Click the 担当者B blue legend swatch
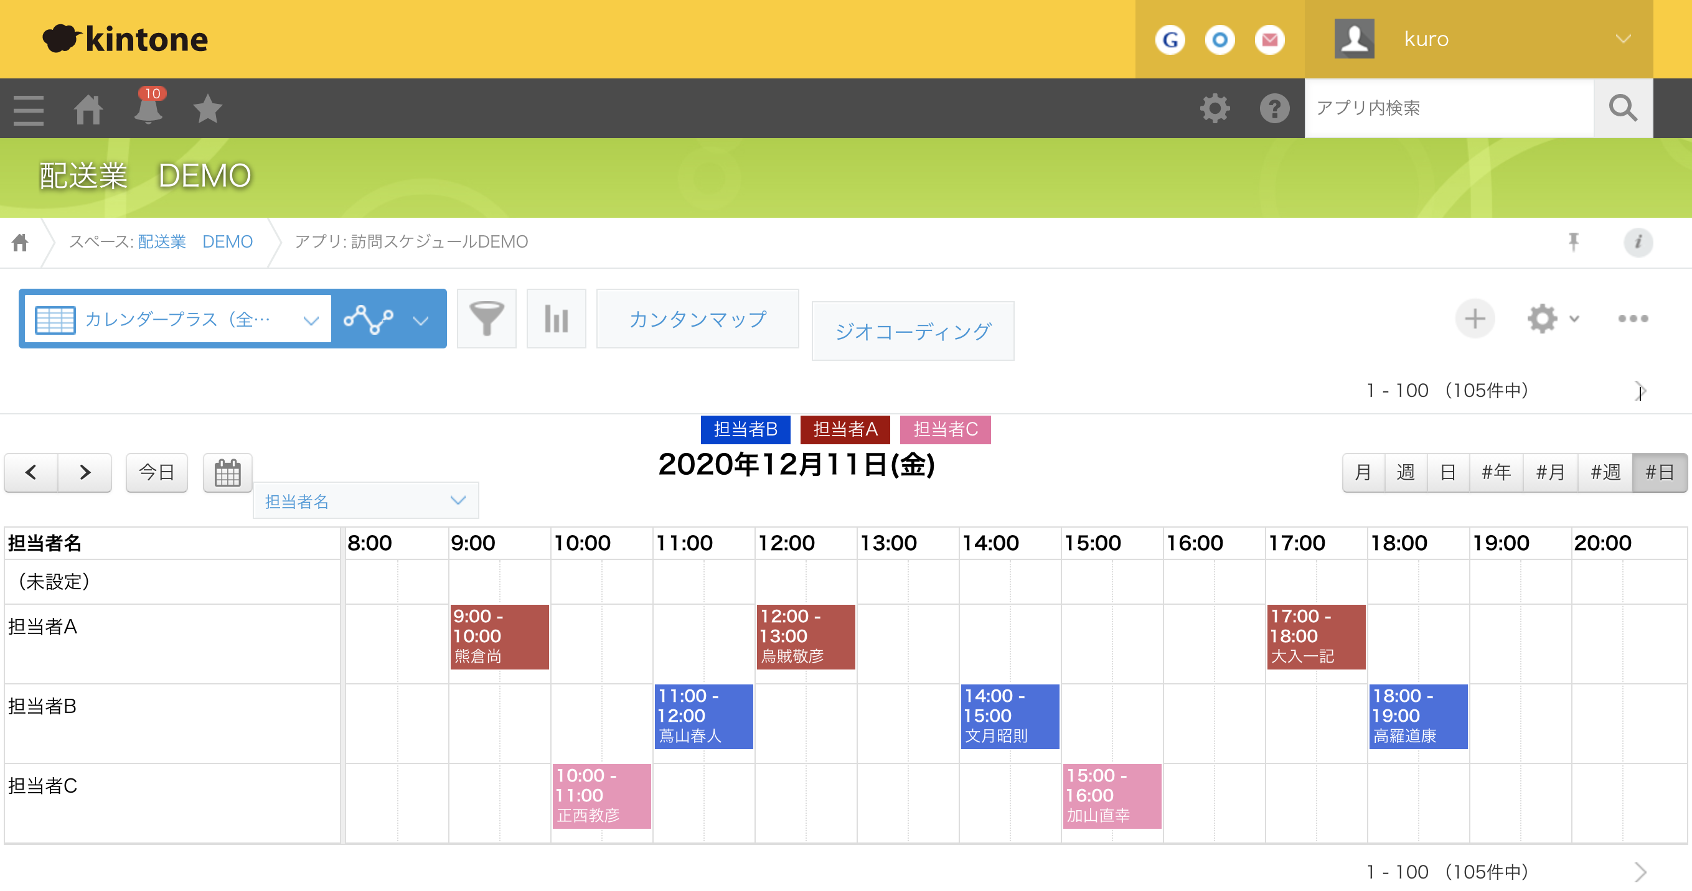This screenshot has width=1692, height=891. point(746,429)
